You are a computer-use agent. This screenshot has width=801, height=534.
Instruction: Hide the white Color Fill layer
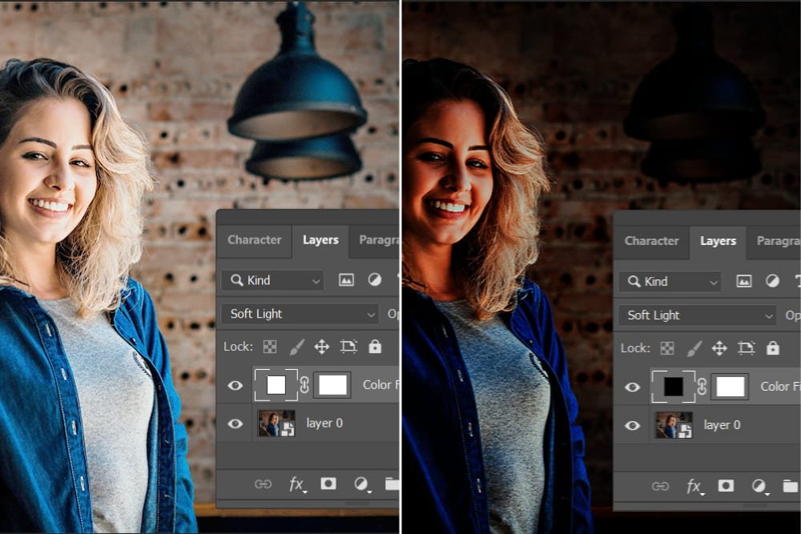(x=235, y=385)
